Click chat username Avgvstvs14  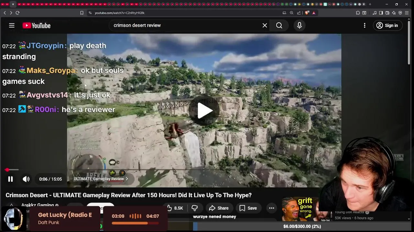pos(47,95)
